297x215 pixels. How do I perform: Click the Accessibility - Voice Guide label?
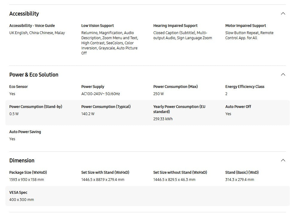point(32,26)
